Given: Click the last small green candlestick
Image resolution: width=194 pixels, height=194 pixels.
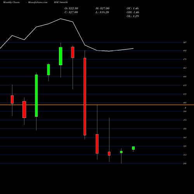Looking at the screenshot, I should click(x=133, y=148).
